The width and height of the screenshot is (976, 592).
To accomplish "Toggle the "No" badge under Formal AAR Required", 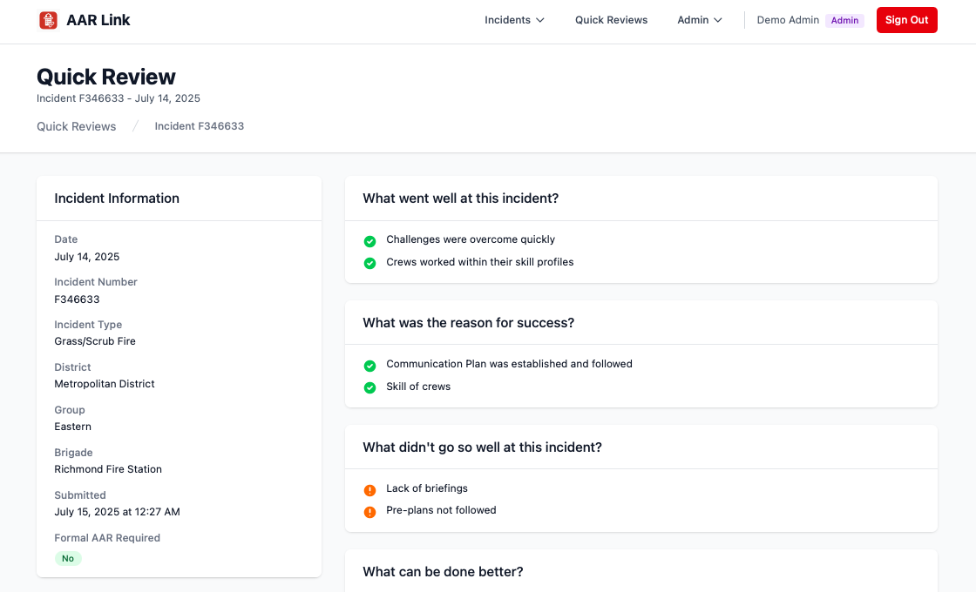I will [x=68, y=558].
